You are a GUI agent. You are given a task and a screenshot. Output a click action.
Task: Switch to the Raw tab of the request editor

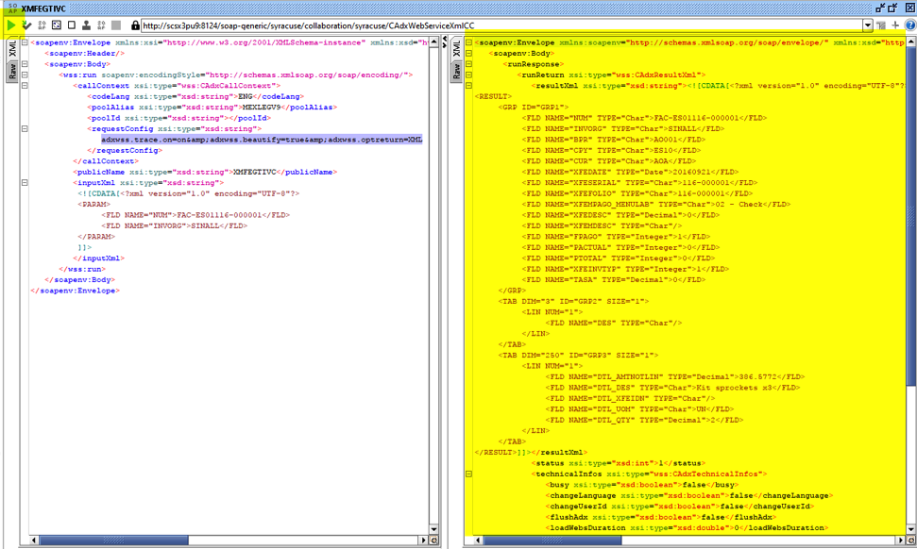12,70
